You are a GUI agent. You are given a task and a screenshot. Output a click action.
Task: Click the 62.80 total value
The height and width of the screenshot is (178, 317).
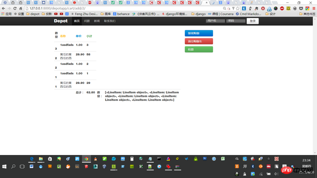point(91,92)
